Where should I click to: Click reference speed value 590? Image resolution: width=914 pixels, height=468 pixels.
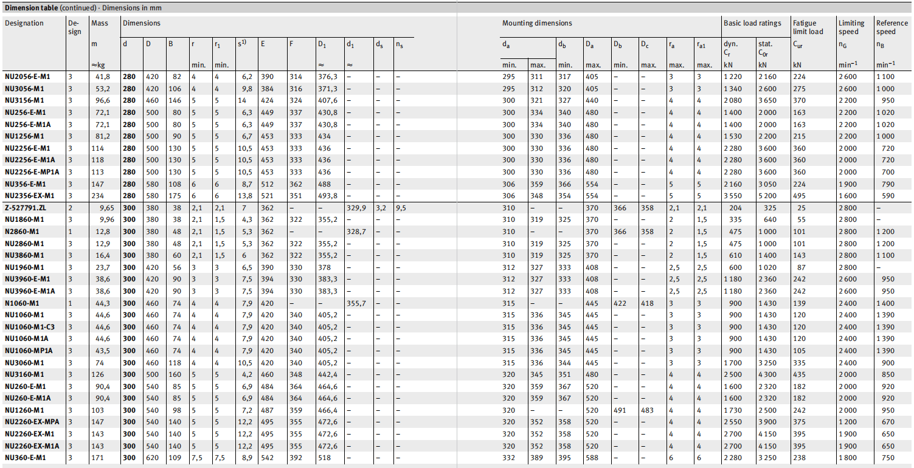[888, 196]
